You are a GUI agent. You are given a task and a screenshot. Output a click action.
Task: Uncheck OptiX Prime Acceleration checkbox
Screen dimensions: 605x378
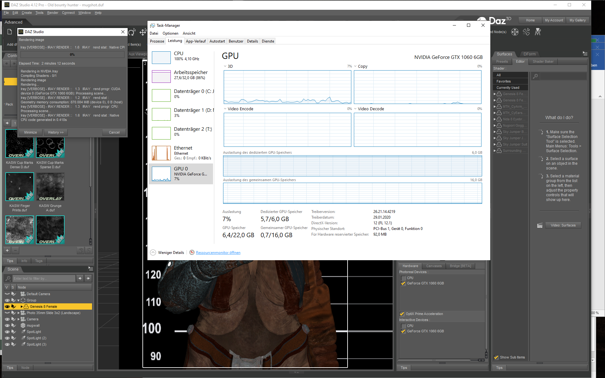[402, 314]
